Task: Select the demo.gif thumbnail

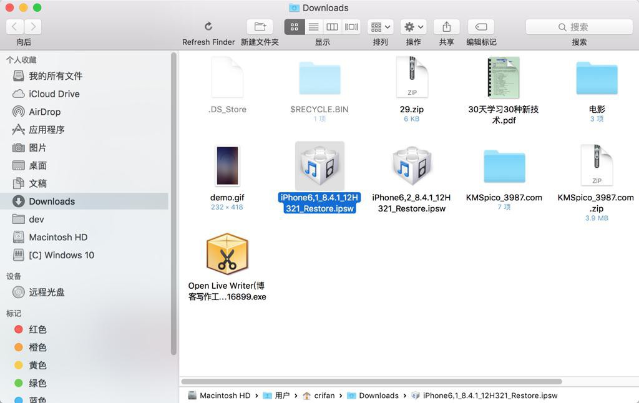Action: pyautogui.click(x=227, y=166)
